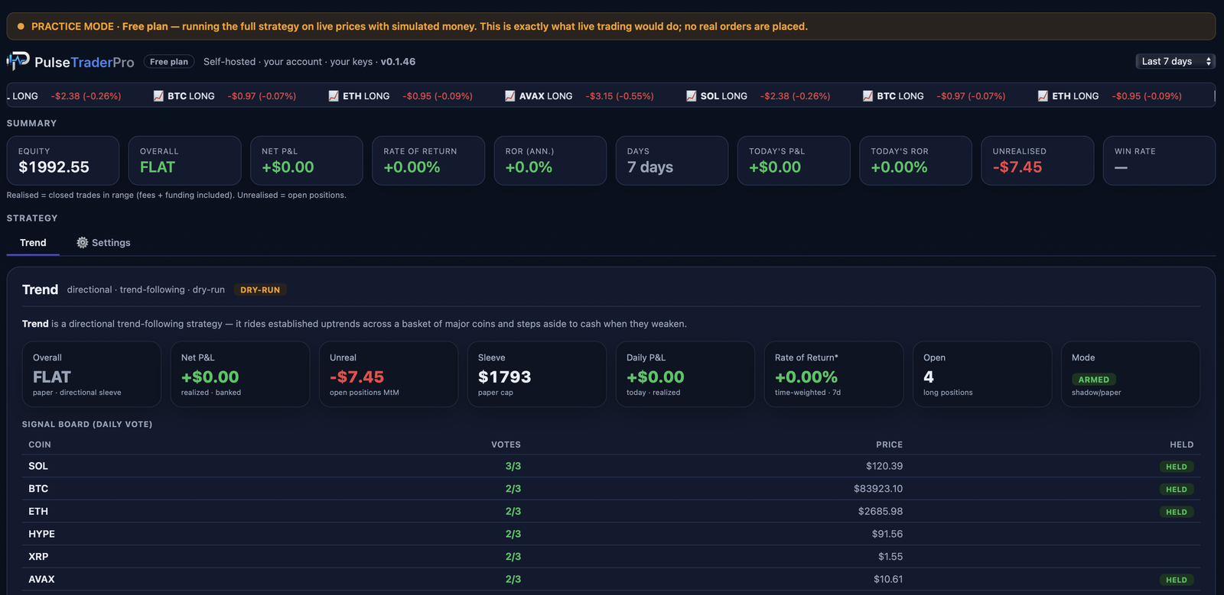Click the price $10.61

point(888,579)
